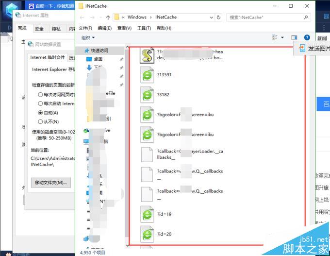The image size is (330, 256).
Task: Select the ?3182 file icon
Action: tap(147, 95)
